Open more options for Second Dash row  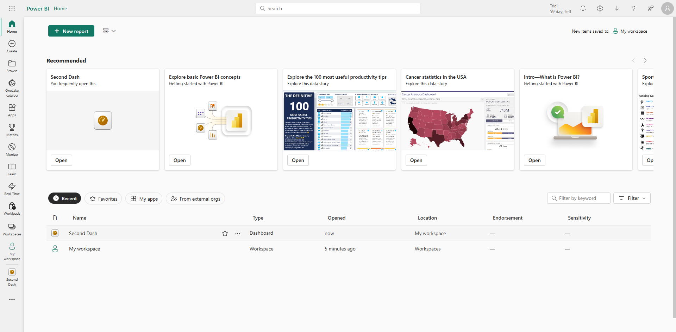(238, 233)
